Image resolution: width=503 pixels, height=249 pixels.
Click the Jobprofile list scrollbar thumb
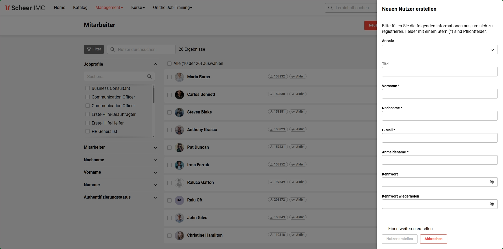coord(154,95)
